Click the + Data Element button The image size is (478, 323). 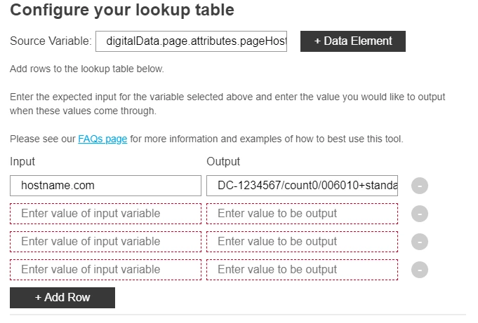tap(352, 41)
